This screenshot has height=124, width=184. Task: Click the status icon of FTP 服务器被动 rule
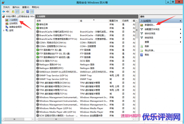pos(38,57)
